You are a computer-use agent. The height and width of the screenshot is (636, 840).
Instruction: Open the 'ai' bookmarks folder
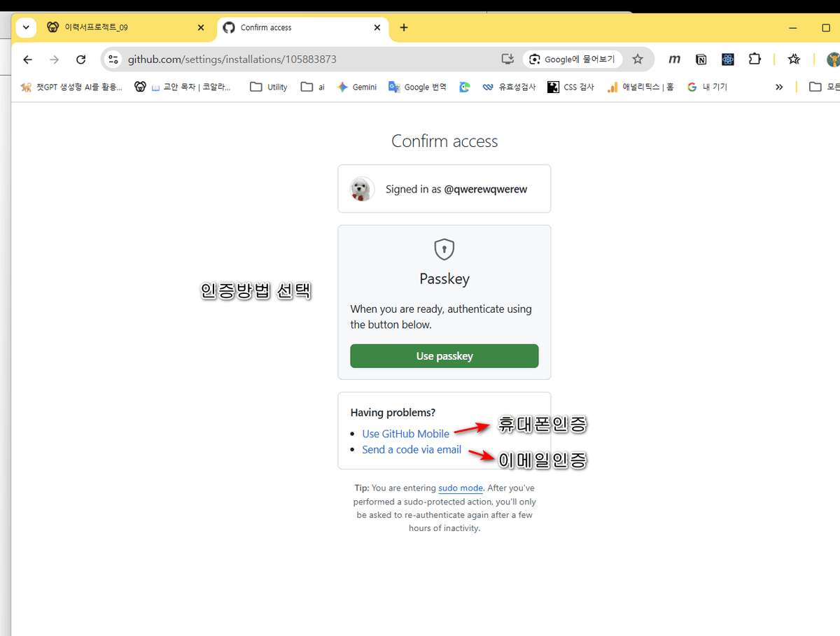[x=313, y=87]
